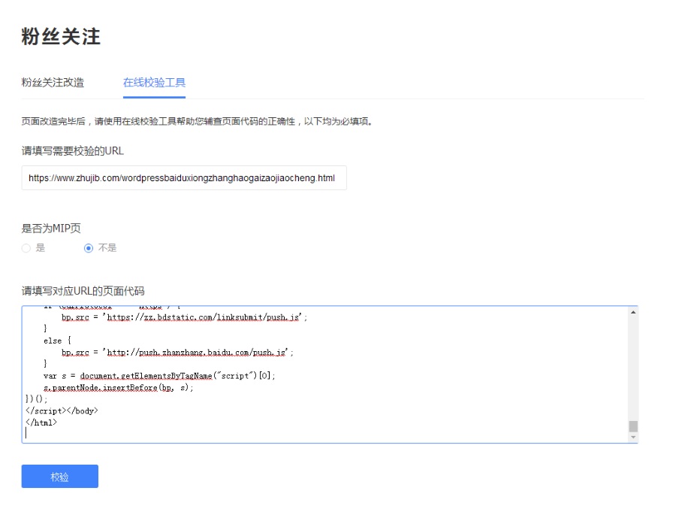Click the closing </html> line

41,423
